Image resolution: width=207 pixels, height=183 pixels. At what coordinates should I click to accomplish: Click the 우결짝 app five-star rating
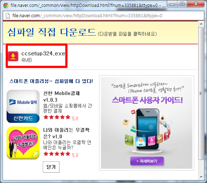tap(57, 154)
